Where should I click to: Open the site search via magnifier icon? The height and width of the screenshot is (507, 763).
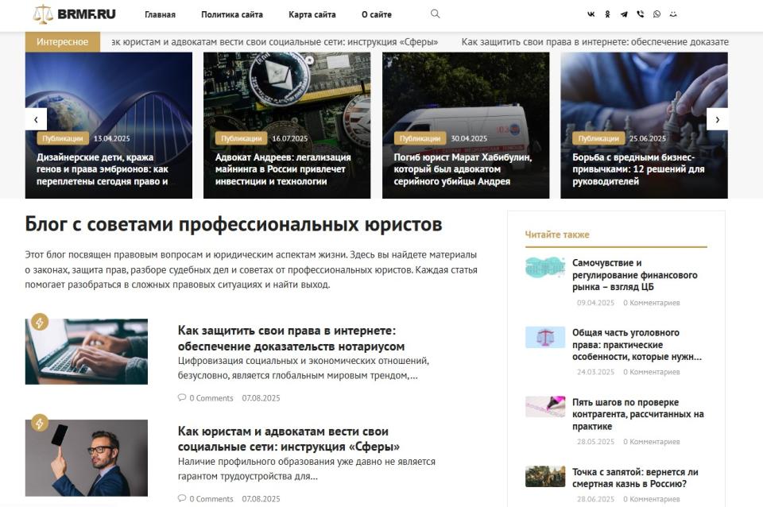(x=434, y=14)
